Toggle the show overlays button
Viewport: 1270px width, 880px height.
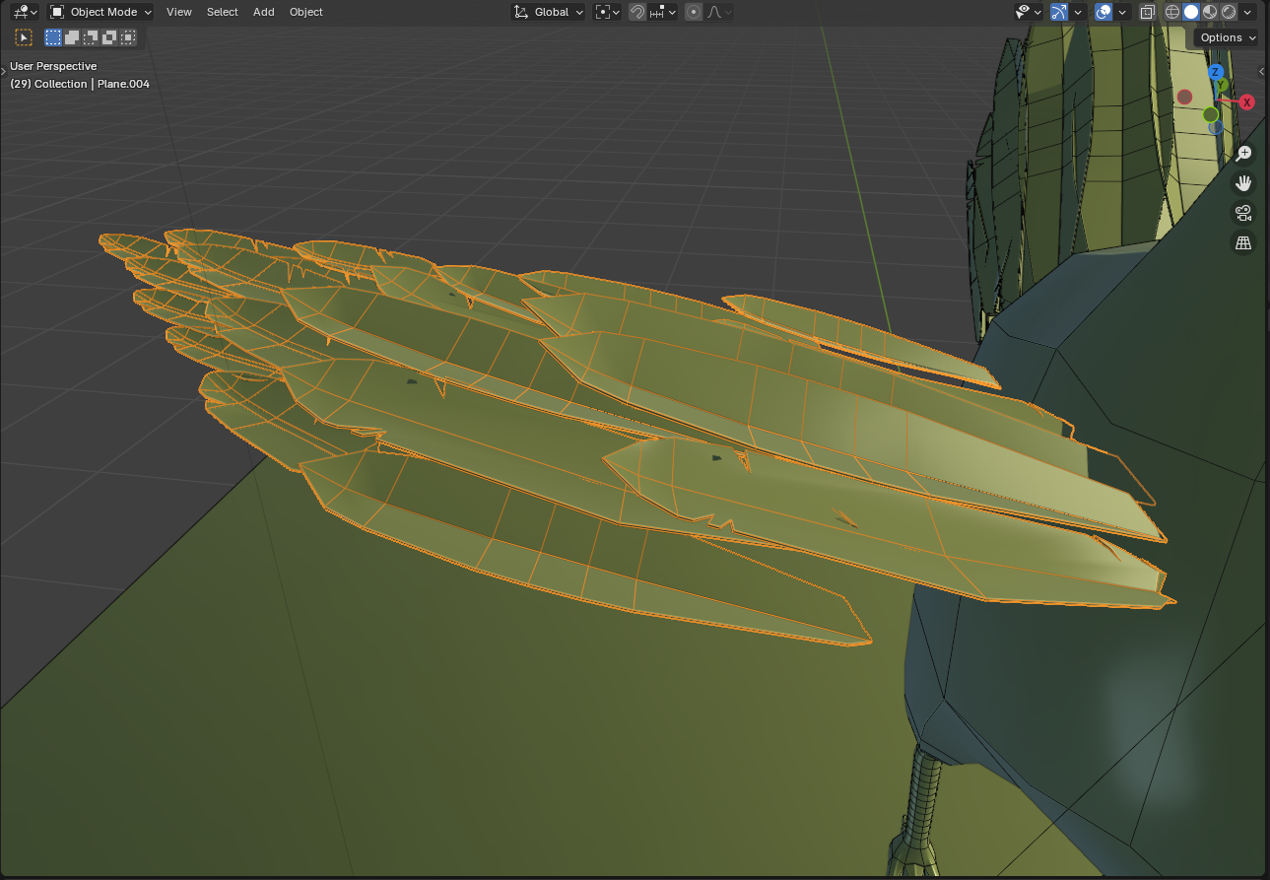(1103, 12)
